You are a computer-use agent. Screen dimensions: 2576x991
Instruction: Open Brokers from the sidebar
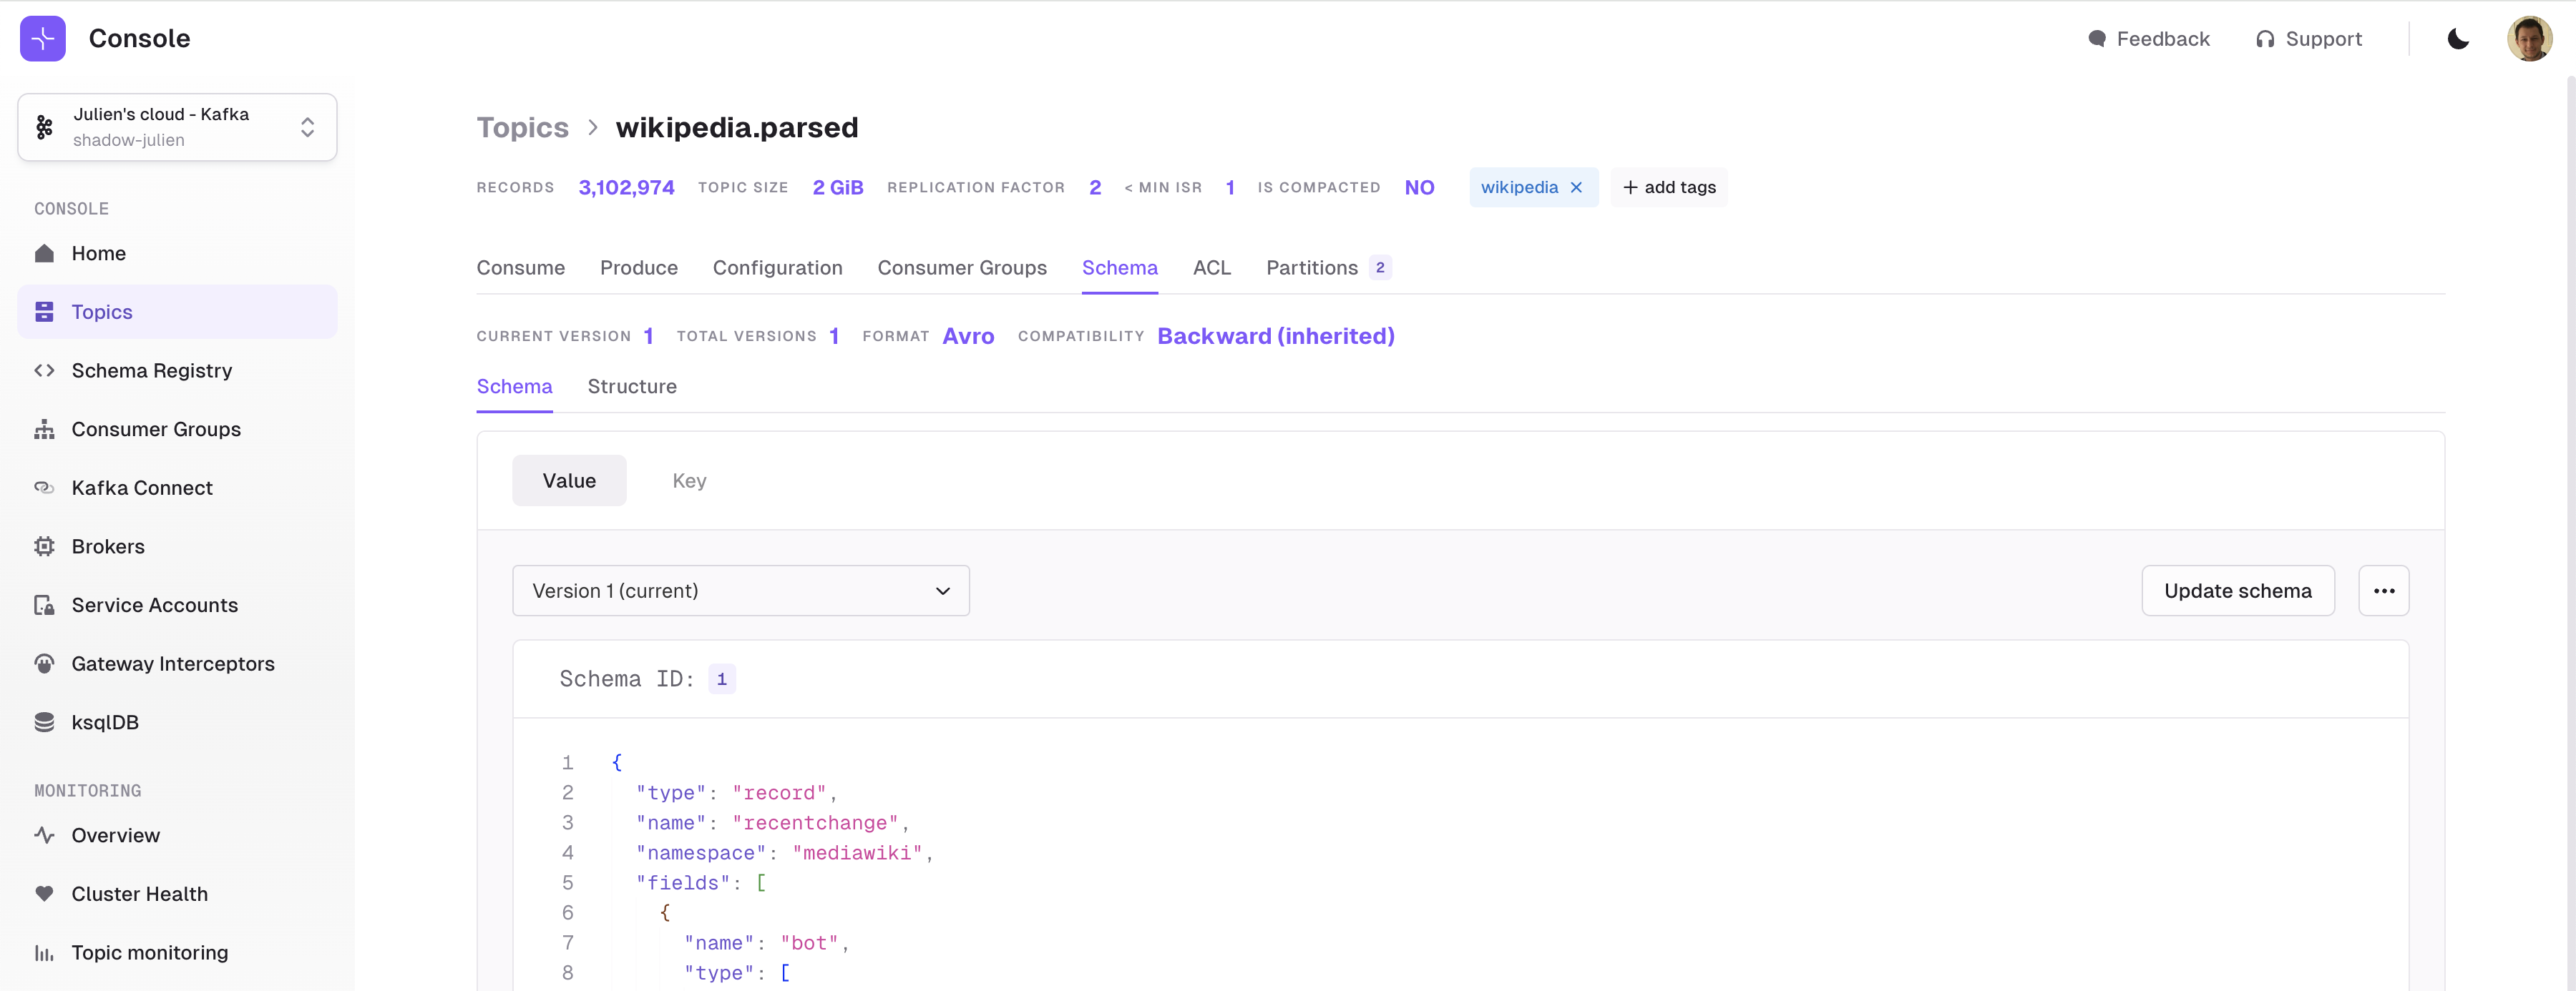click(x=177, y=546)
